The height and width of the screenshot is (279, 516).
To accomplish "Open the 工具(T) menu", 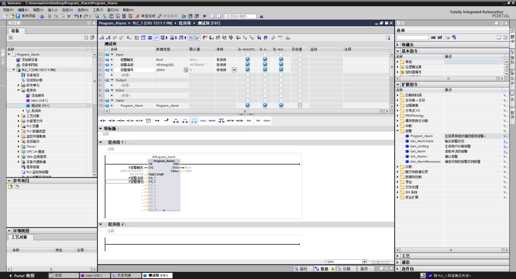I will (98, 10).
